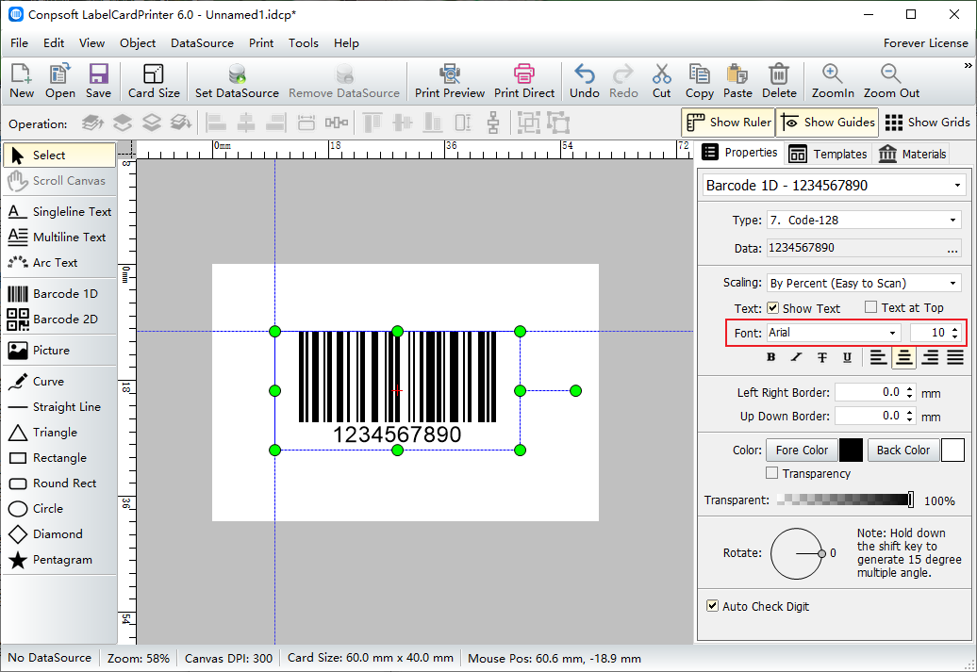977x672 pixels.
Task: Launch Print Preview
Action: 449,81
